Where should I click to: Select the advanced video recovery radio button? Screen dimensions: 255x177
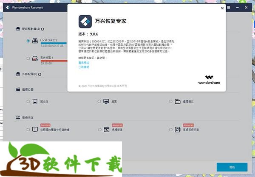[x=171, y=130]
